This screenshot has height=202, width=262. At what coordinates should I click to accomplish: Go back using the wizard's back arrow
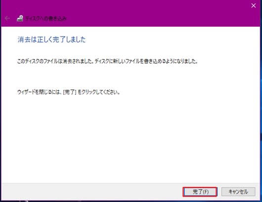(x=7, y=18)
